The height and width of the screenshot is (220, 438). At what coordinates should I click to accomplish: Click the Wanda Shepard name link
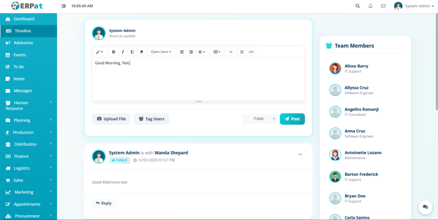click(x=171, y=153)
